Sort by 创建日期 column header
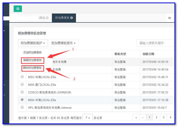Image resolution: width=178 pixels, height=127 pixels. coord(148,54)
